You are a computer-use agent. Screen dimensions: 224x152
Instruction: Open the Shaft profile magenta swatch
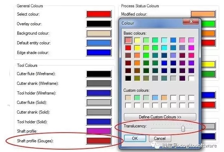tap(99, 131)
